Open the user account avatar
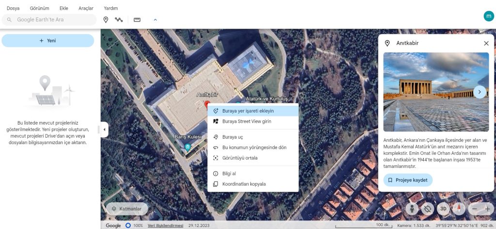The height and width of the screenshot is (229, 496). (x=489, y=16)
